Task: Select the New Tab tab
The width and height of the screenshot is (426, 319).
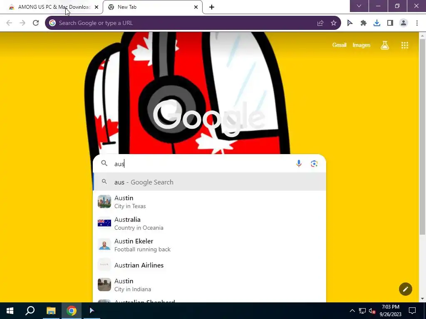Action: 153,7
